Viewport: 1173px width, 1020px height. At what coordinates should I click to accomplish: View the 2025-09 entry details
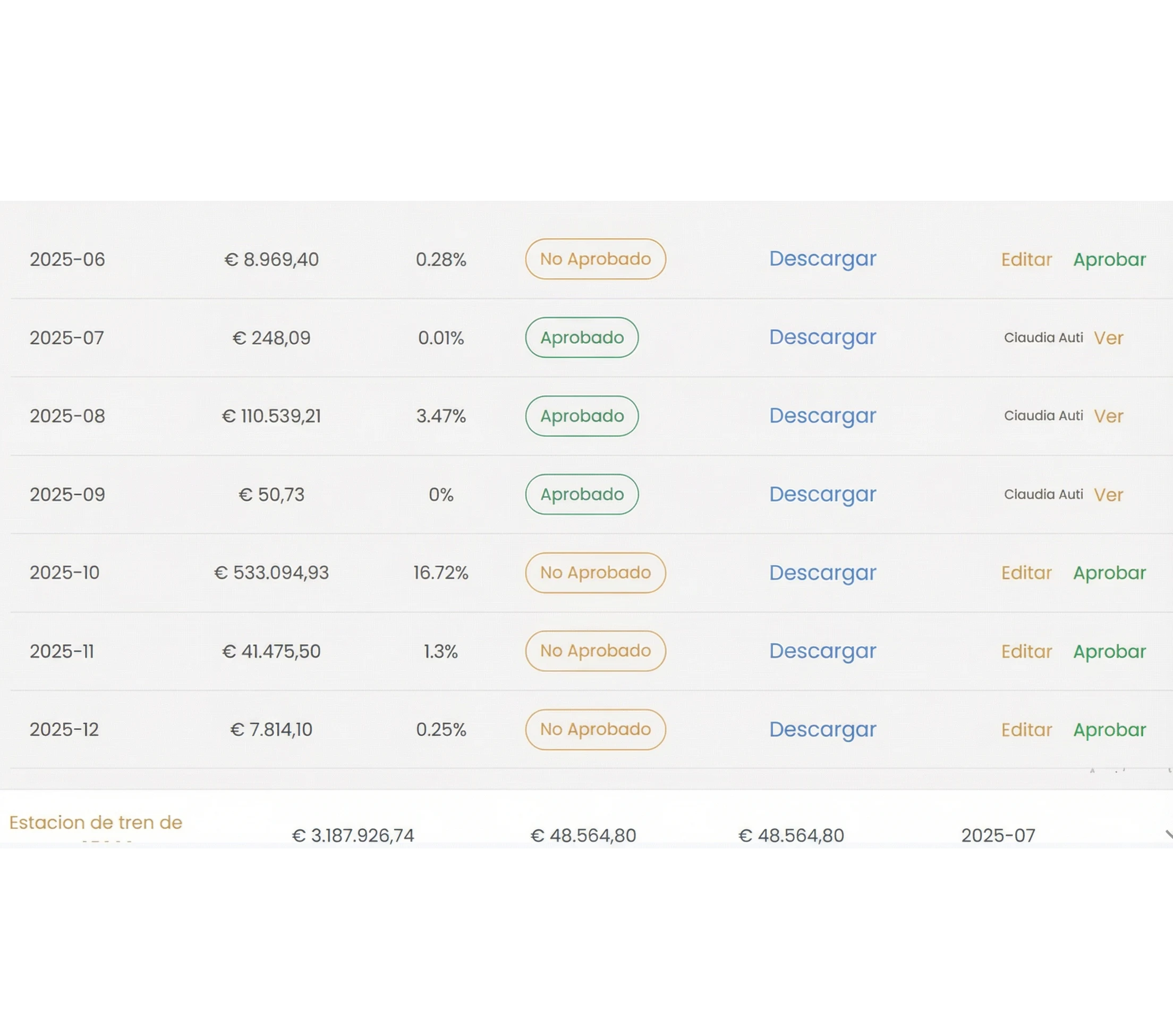click(x=1108, y=495)
